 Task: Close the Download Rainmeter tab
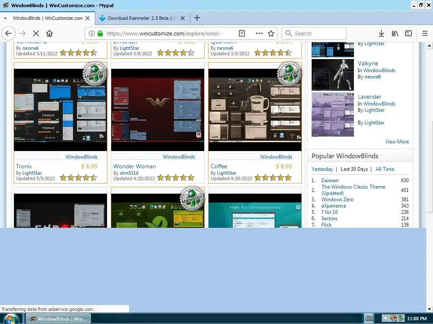coord(183,18)
